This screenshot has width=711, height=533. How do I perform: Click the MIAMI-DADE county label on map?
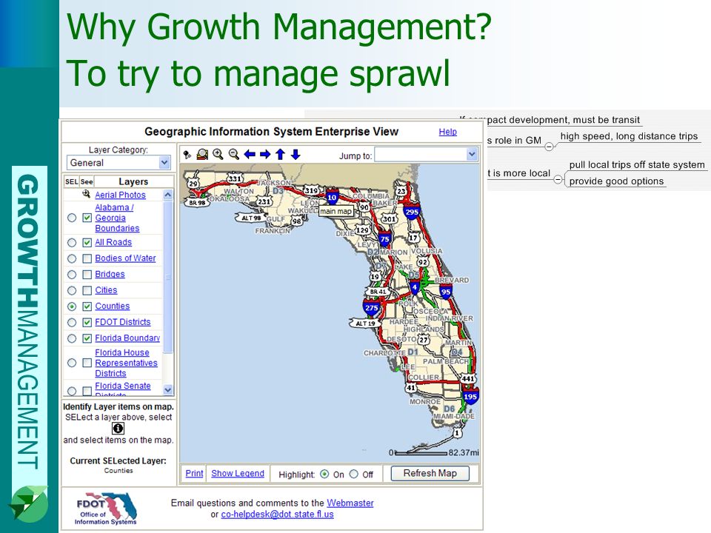coord(454,416)
